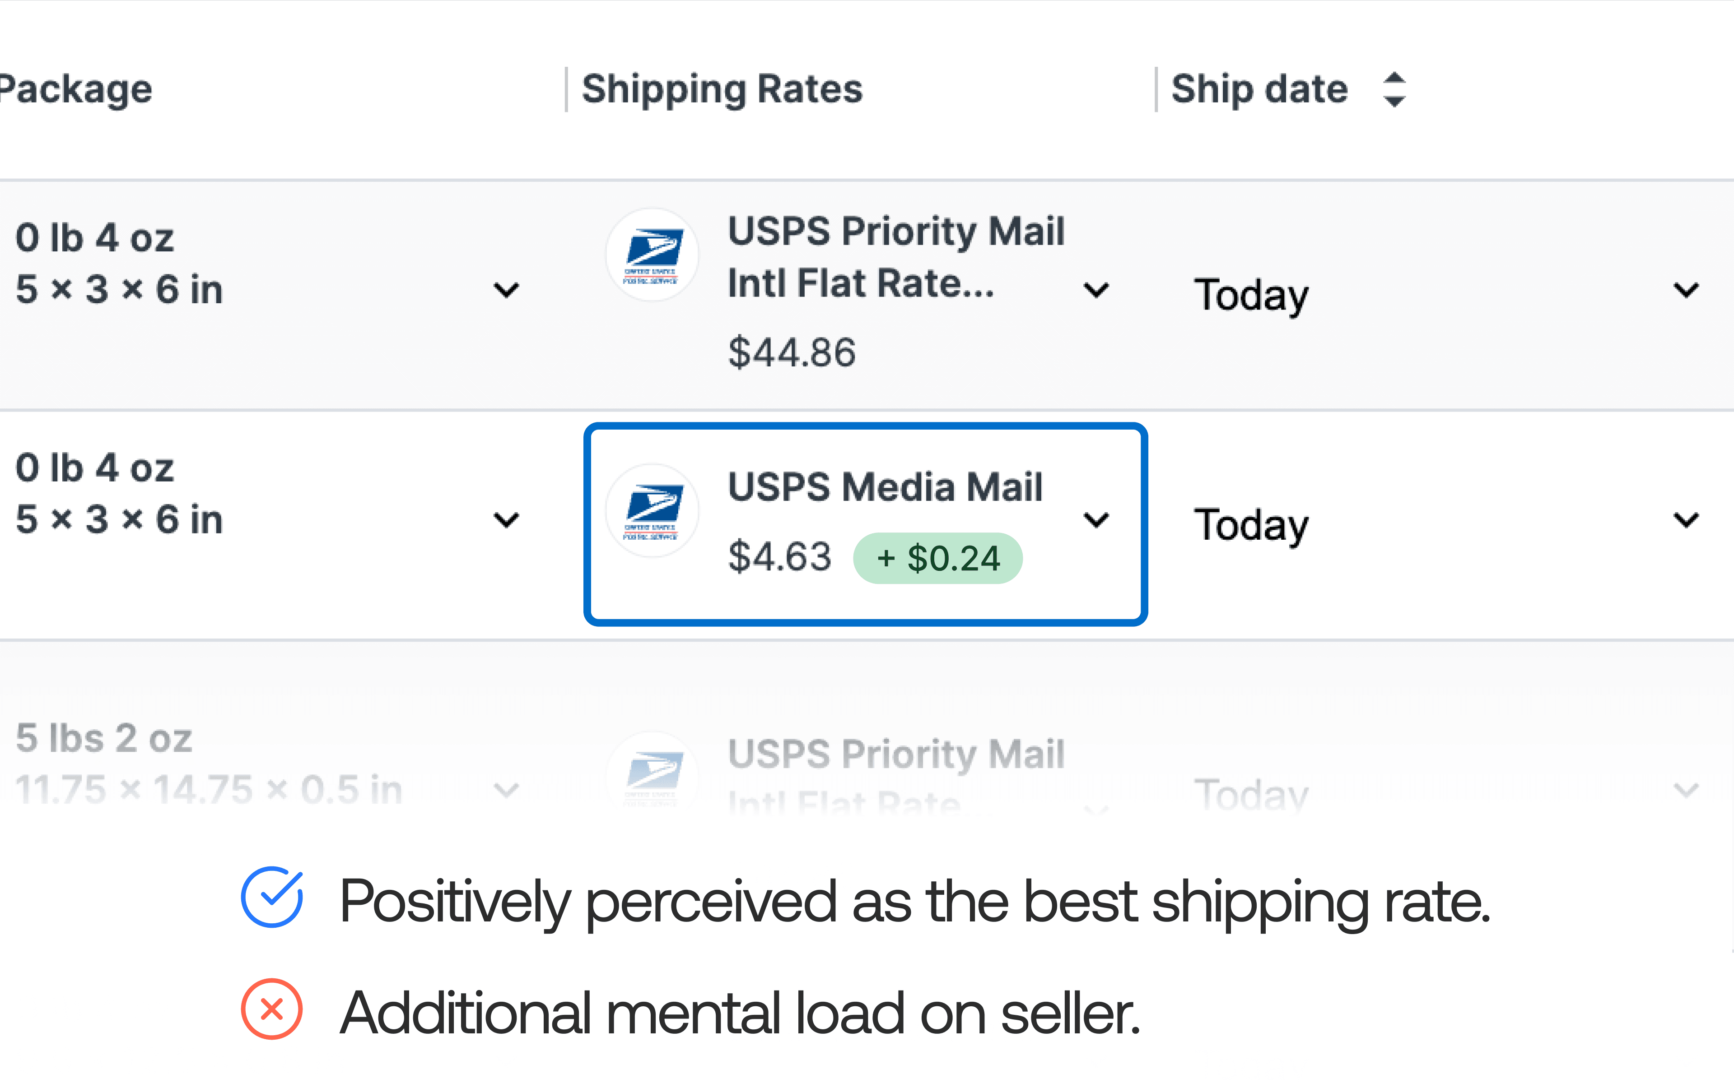The height and width of the screenshot is (1083, 1734).
Task: Sort by Ship date arrows
Action: (1394, 89)
